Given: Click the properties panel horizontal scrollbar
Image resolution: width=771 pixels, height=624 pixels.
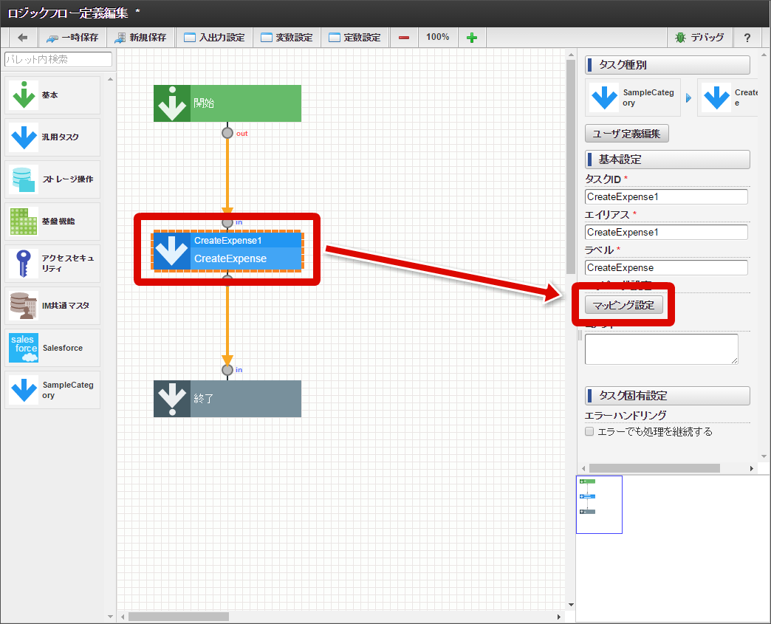Looking at the screenshot, I should point(654,468).
